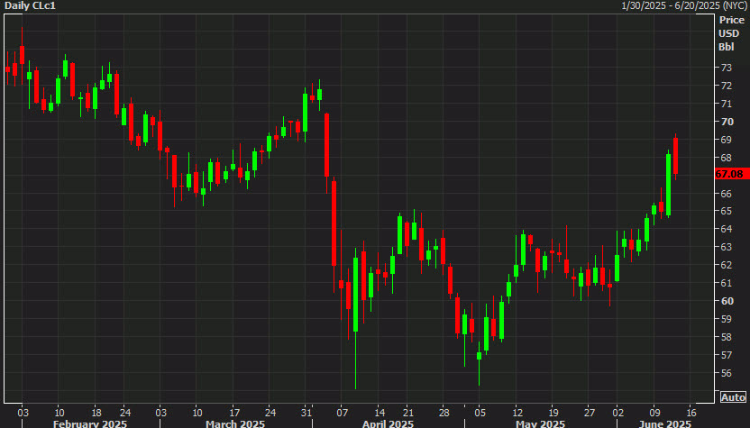Click the 12 date tick in May
Screen dimensions: 750x428
coord(517,412)
